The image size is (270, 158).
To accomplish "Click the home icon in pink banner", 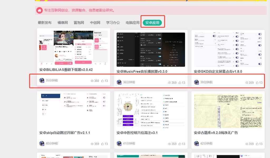I will 39,11.
